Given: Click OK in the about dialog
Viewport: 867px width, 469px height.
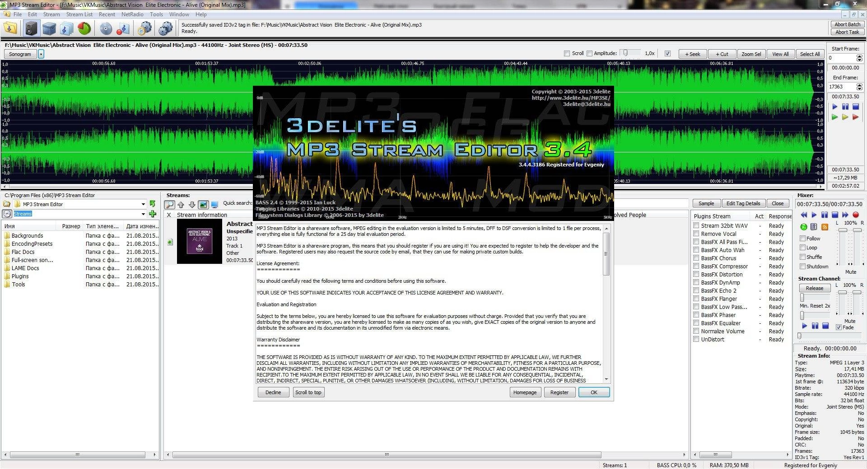Looking at the screenshot, I should (594, 392).
